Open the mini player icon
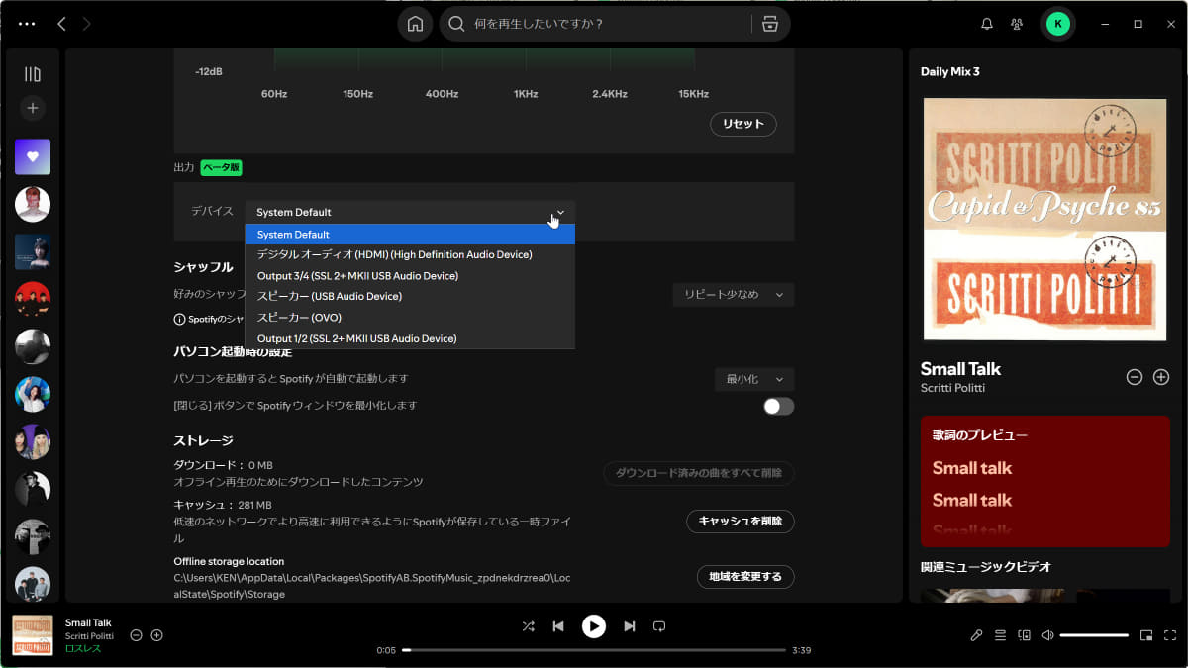 [x=1146, y=635]
